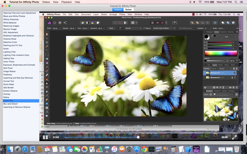The image size is (247, 154).
Task: Pause the video playback
Action: [x=45, y=137]
